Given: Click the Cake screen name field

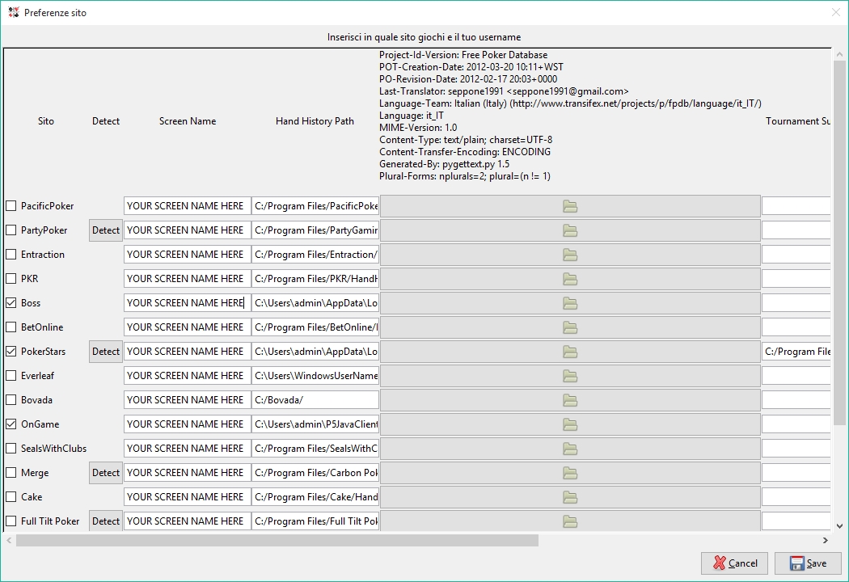Looking at the screenshot, I should (x=188, y=496).
